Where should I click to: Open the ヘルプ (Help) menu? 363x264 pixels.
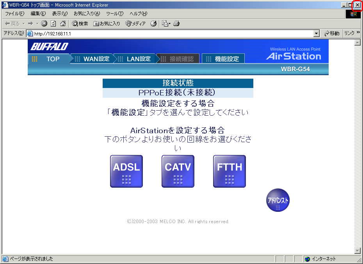point(139,14)
